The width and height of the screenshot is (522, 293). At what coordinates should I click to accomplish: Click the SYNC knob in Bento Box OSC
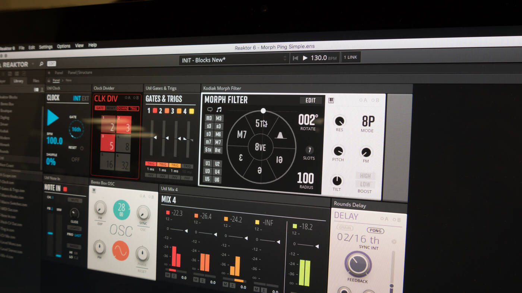[x=143, y=213]
